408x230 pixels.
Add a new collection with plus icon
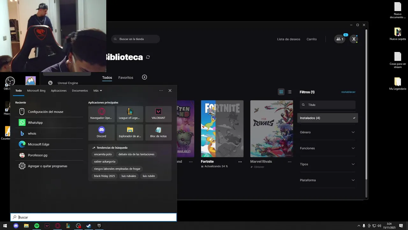[x=144, y=77]
